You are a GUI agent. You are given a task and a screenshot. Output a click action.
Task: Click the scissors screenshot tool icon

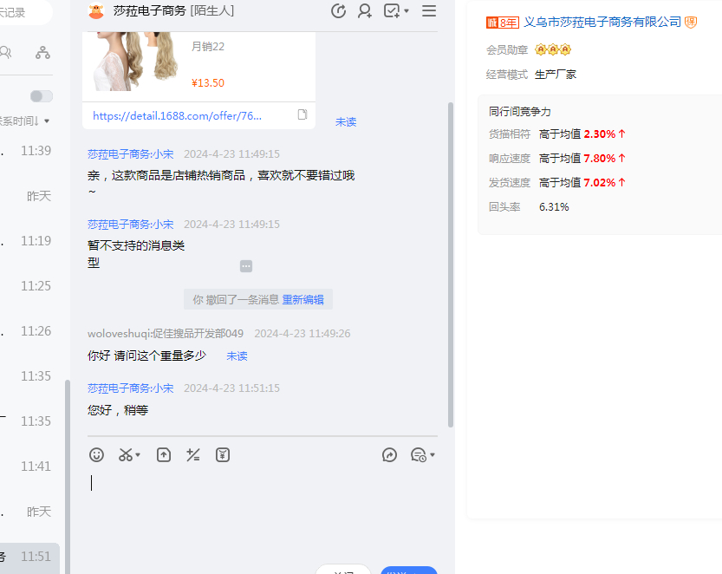(x=126, y=455)
